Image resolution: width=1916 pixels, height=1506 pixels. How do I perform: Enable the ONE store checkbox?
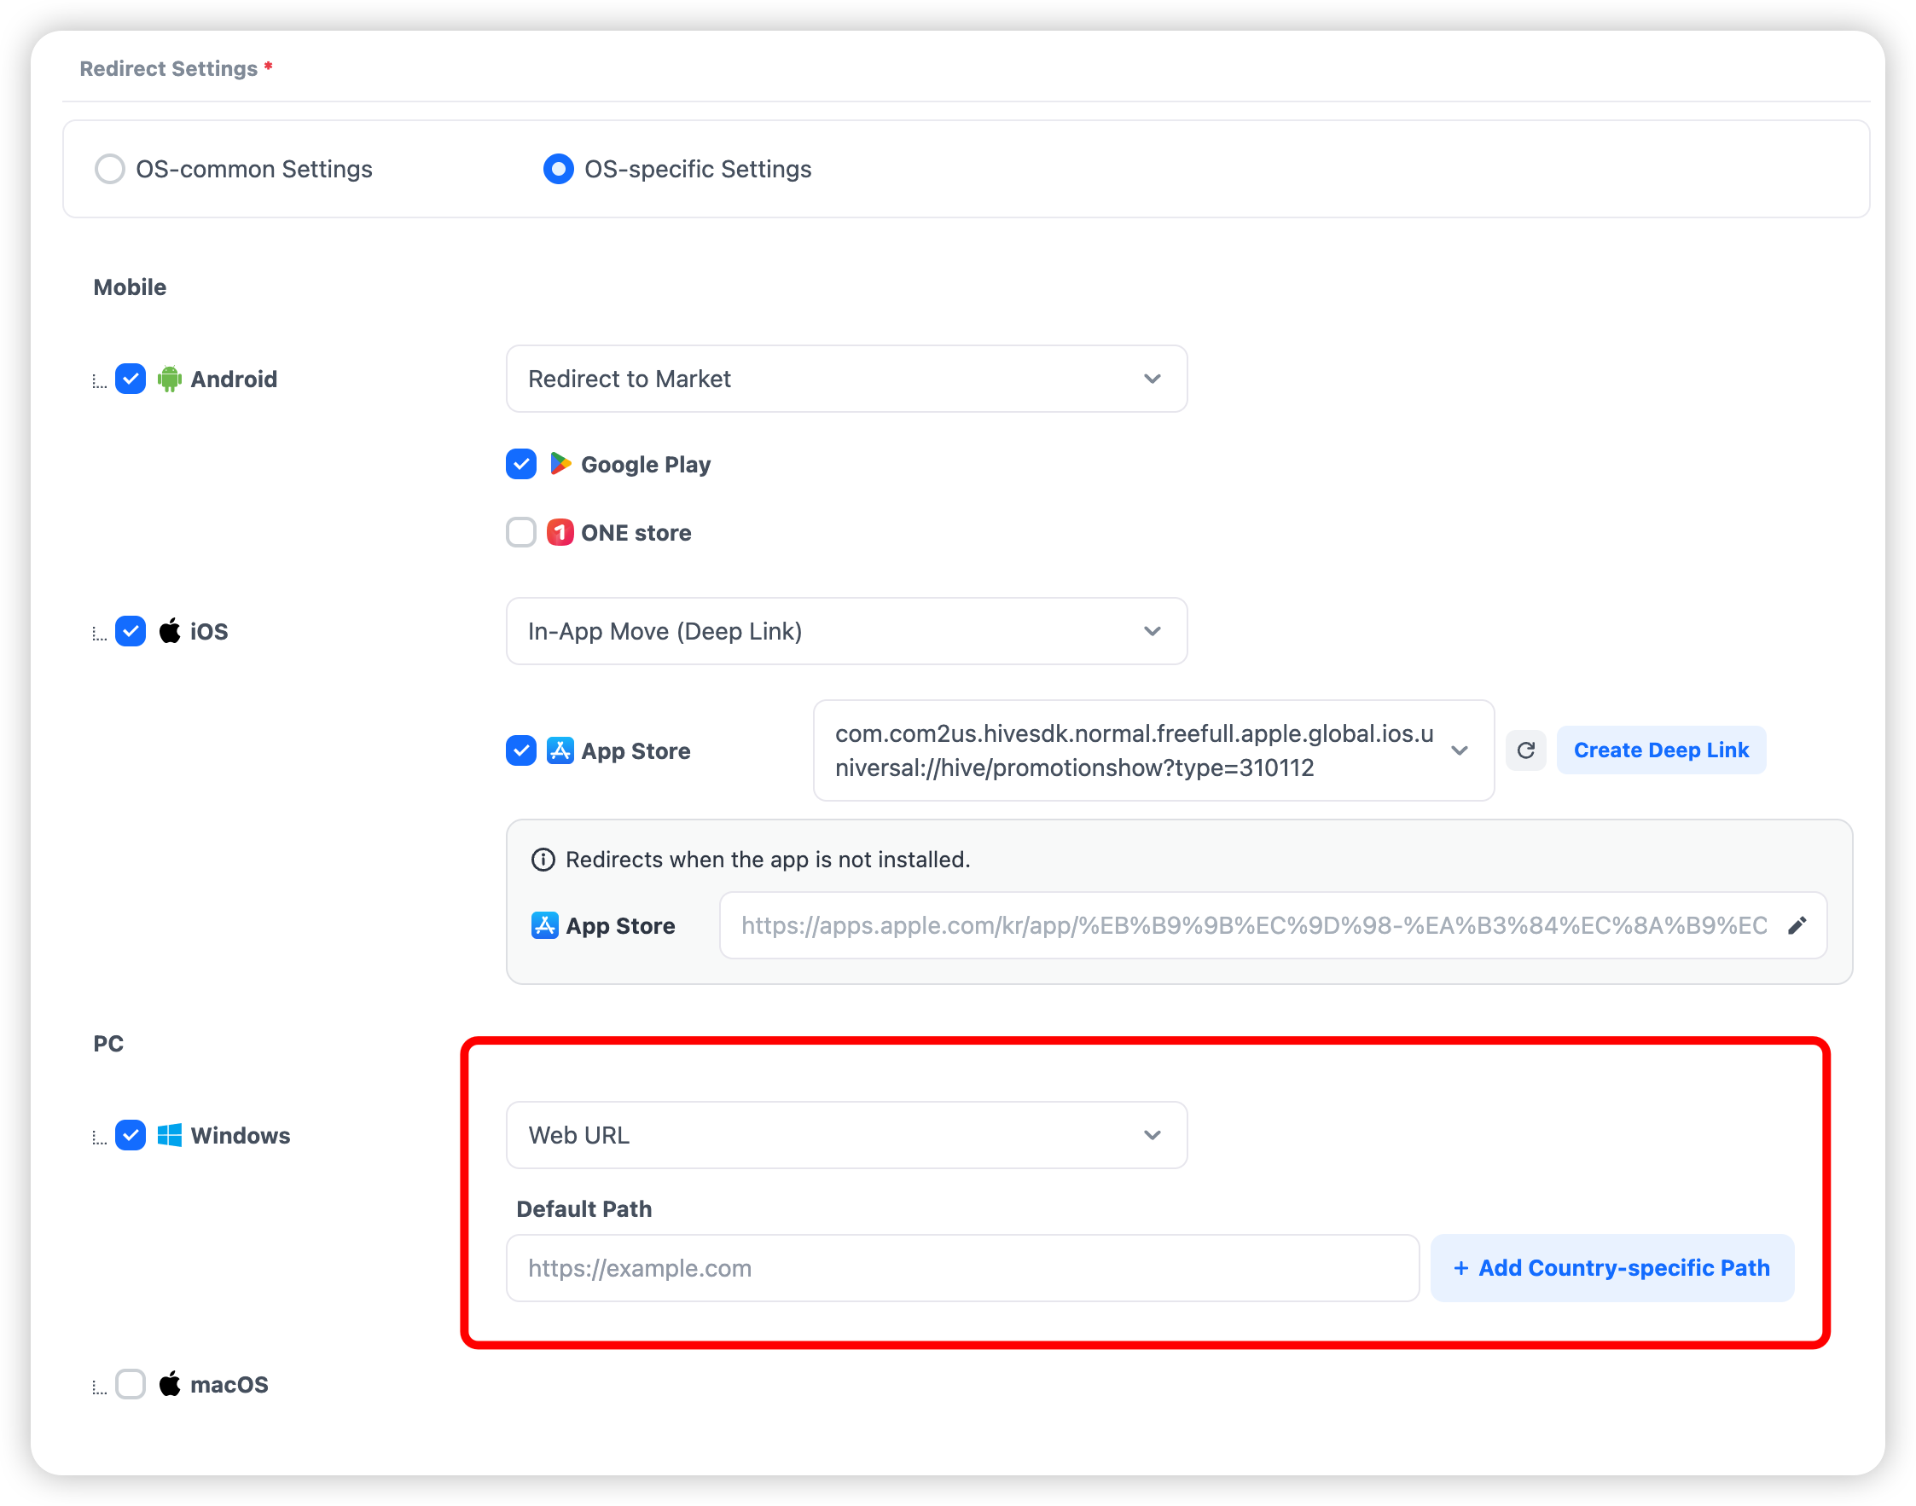pos(521,533)
